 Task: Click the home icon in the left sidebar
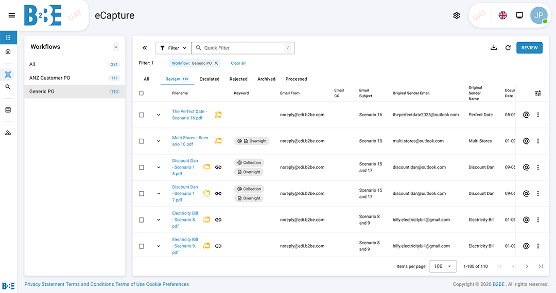(x=8, y=51)
